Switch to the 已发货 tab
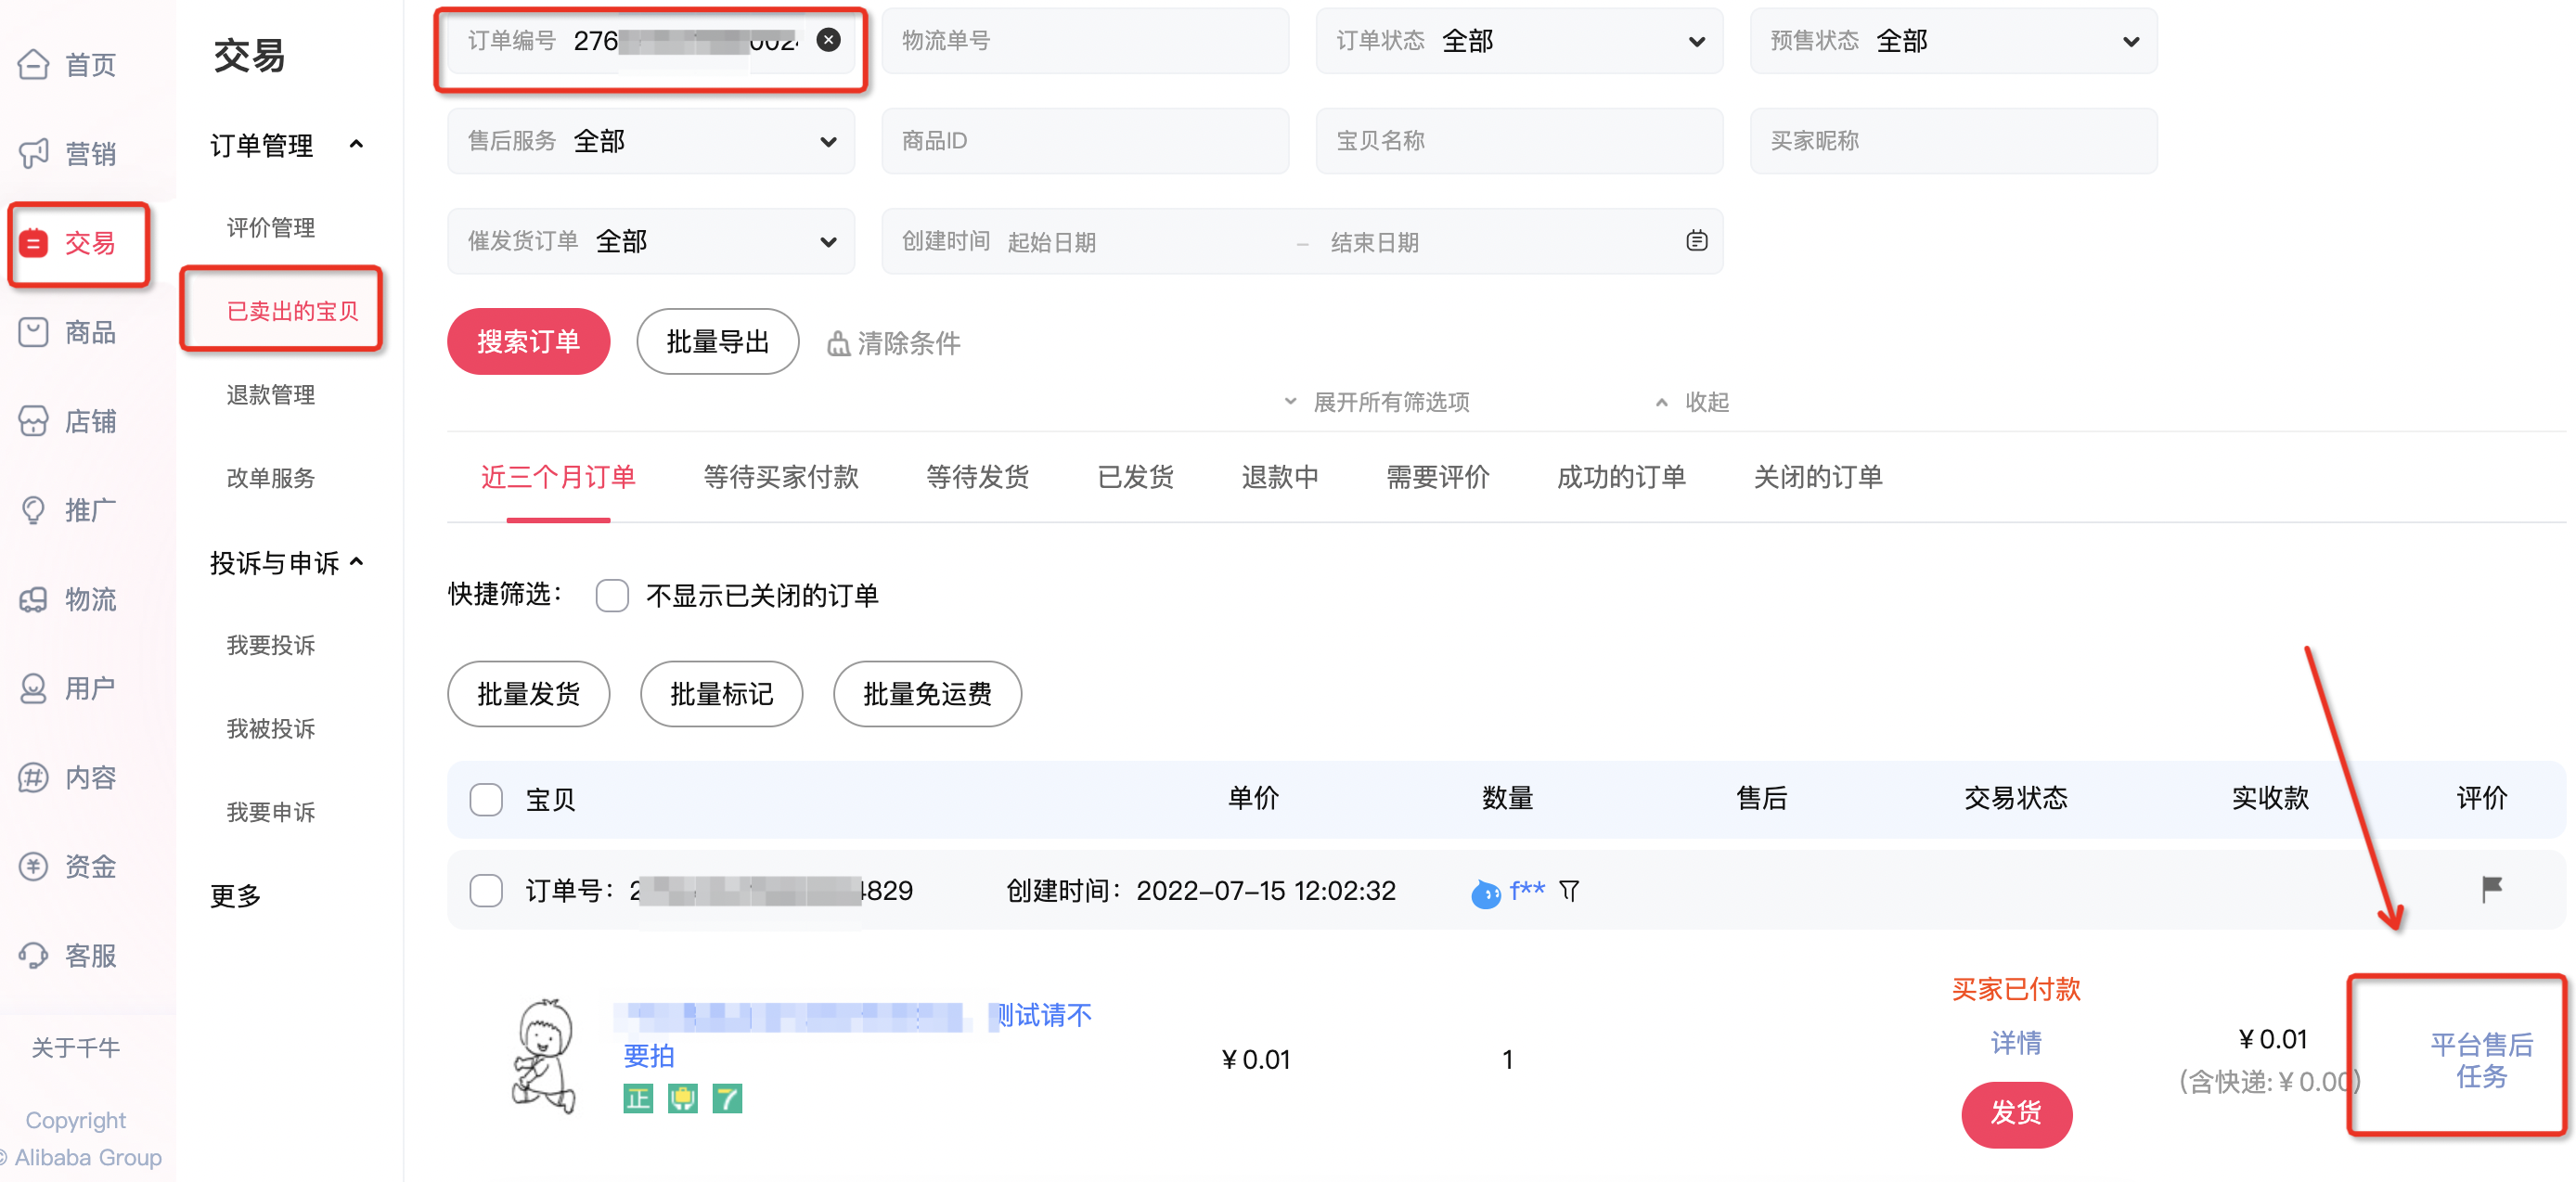The width and height of the screenshot is (2576, 1182). (1134, 478)
